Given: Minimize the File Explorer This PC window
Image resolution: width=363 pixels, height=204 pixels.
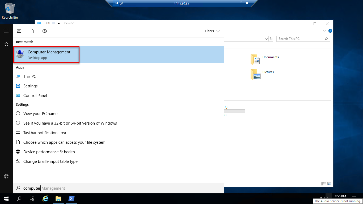Looking at the screenshot, I should [x=303, y=24].
